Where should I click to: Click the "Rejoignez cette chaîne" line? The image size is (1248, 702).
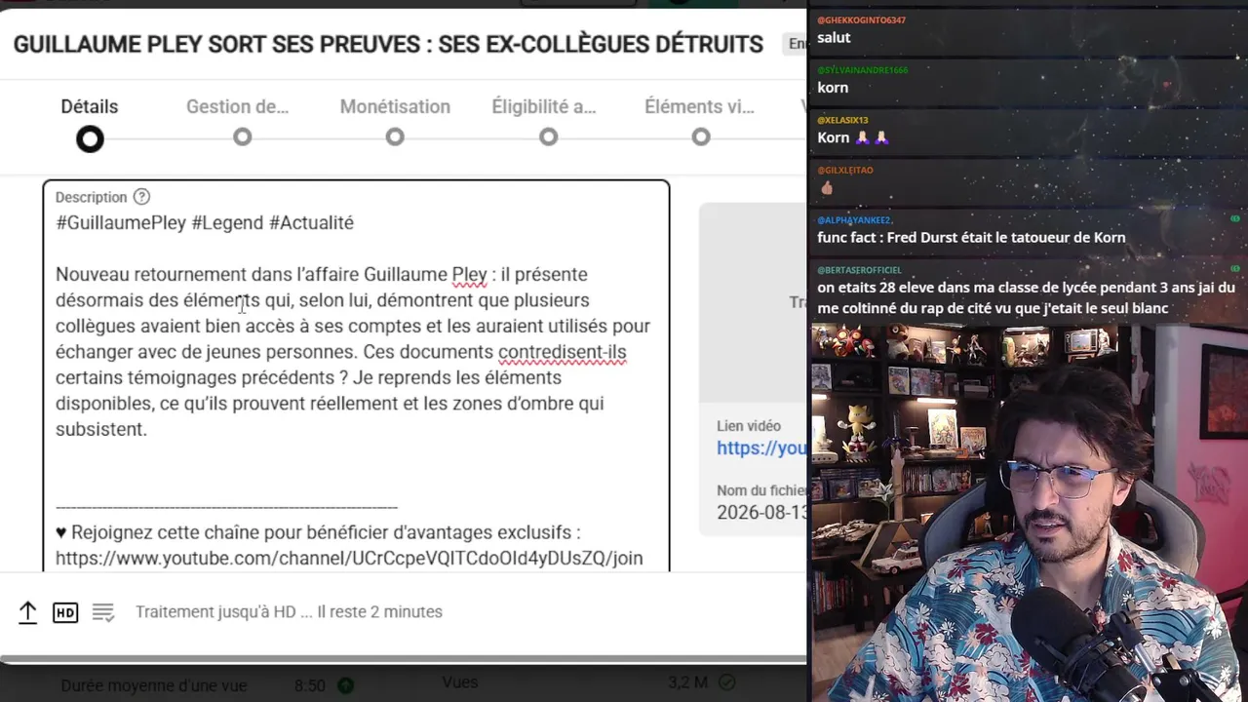tap(318, 533)
